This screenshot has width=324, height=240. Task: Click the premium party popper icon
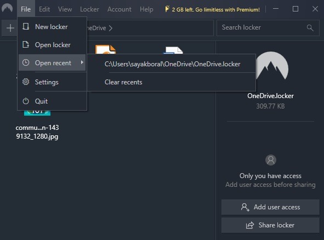(x=167, y=9)
